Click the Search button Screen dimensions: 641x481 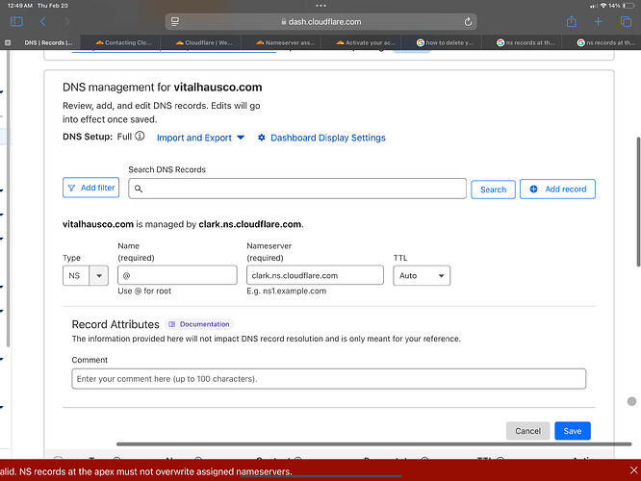coord(493,190)
